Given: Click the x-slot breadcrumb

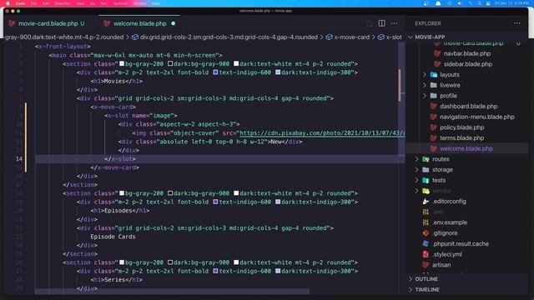Looking at the screenshot, I should [x=394, y=37].
